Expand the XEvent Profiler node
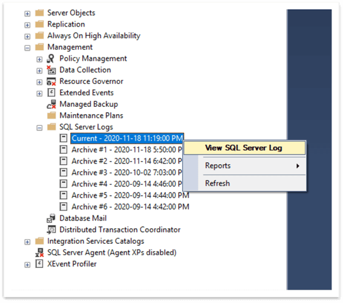 tap(27, 265)
